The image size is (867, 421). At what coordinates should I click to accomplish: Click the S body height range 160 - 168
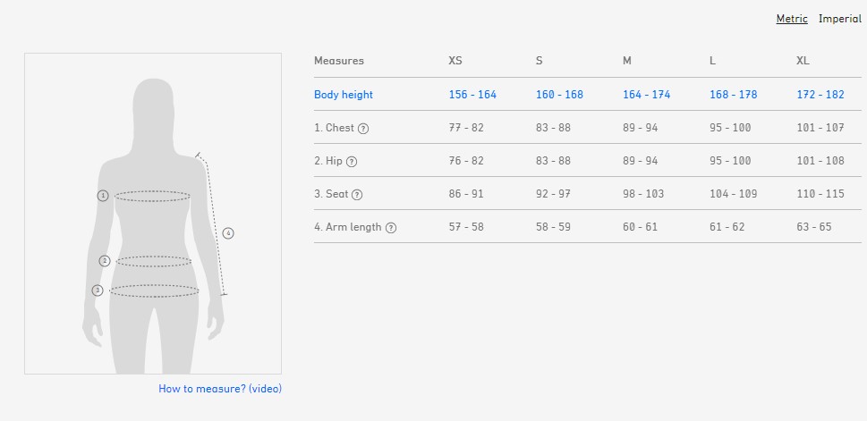tap(559, 95)
